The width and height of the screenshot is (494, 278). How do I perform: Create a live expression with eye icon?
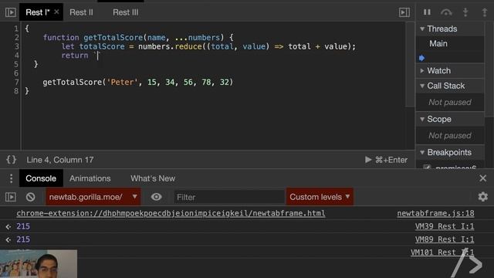[x=156, y=197]
